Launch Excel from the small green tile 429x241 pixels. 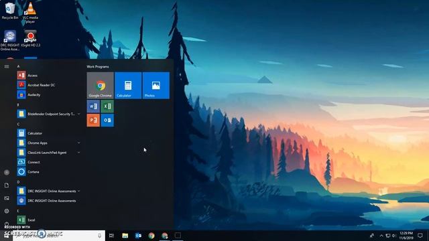pyautogui.click(x=107, y=106)
